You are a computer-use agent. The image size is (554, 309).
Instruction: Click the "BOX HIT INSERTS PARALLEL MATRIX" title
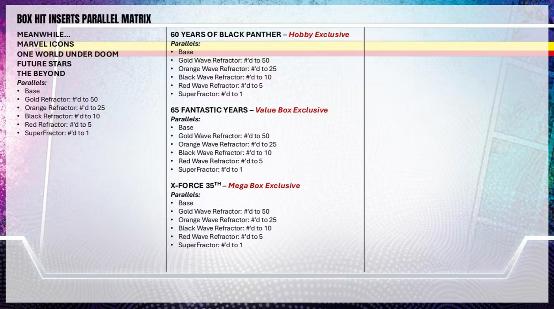(x=84, y=19)
